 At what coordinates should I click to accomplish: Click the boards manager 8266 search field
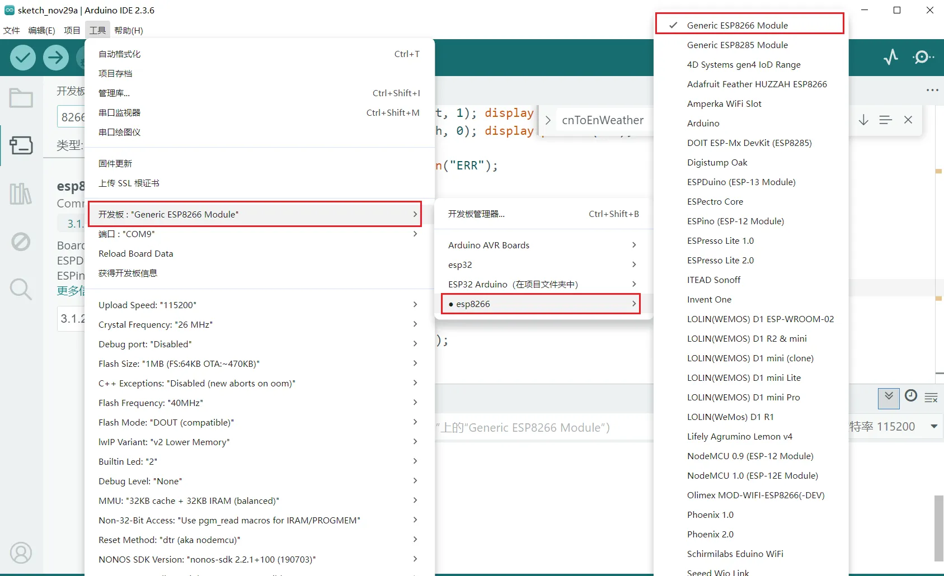pos(71,117)
